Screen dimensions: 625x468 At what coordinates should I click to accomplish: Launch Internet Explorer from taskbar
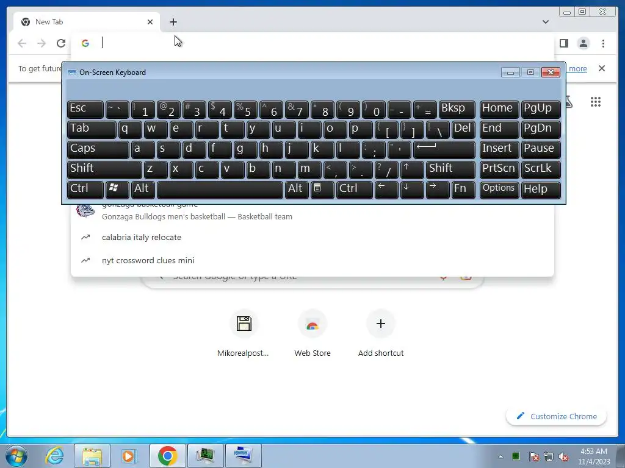(54, 456)
